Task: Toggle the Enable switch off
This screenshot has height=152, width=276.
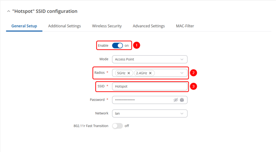Action: [117, 45]
